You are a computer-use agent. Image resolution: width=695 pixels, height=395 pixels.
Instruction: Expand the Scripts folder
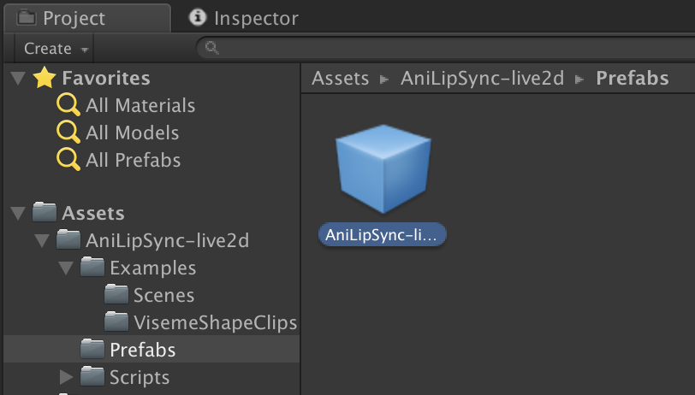pos(66,377)
